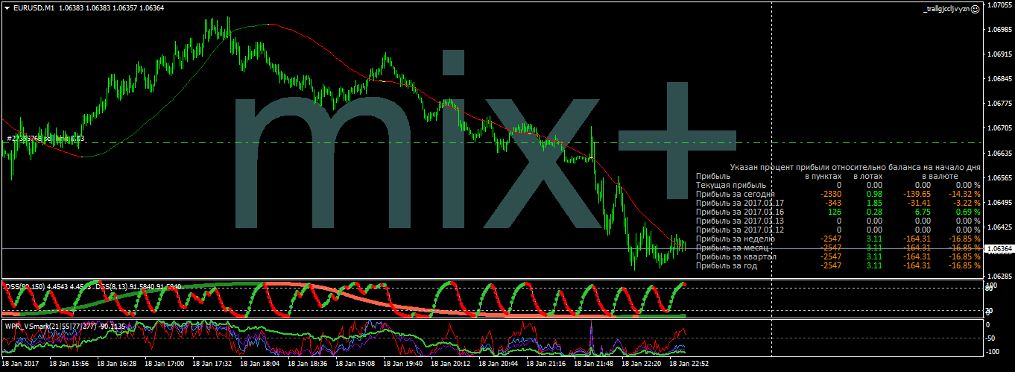
Task: Click the 'Прибыль за квартал' row label
Action: click(x=736, y=256)
